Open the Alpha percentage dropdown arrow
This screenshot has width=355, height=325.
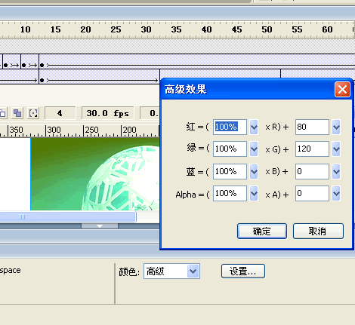click(254, 193)
